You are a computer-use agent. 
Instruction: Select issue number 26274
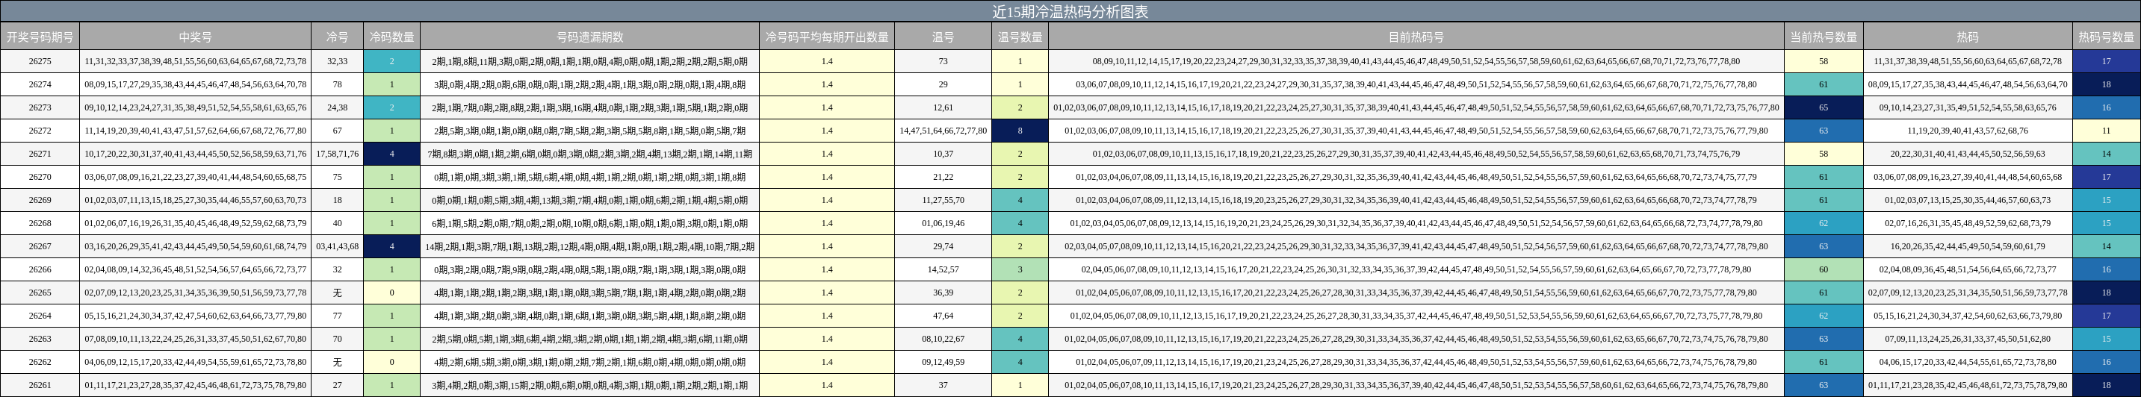40,85
